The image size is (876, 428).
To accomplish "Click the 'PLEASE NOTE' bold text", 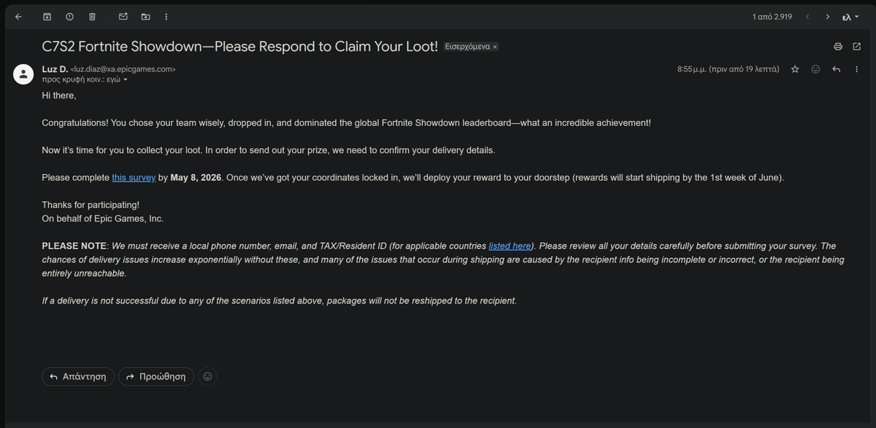I will (74, 246).
